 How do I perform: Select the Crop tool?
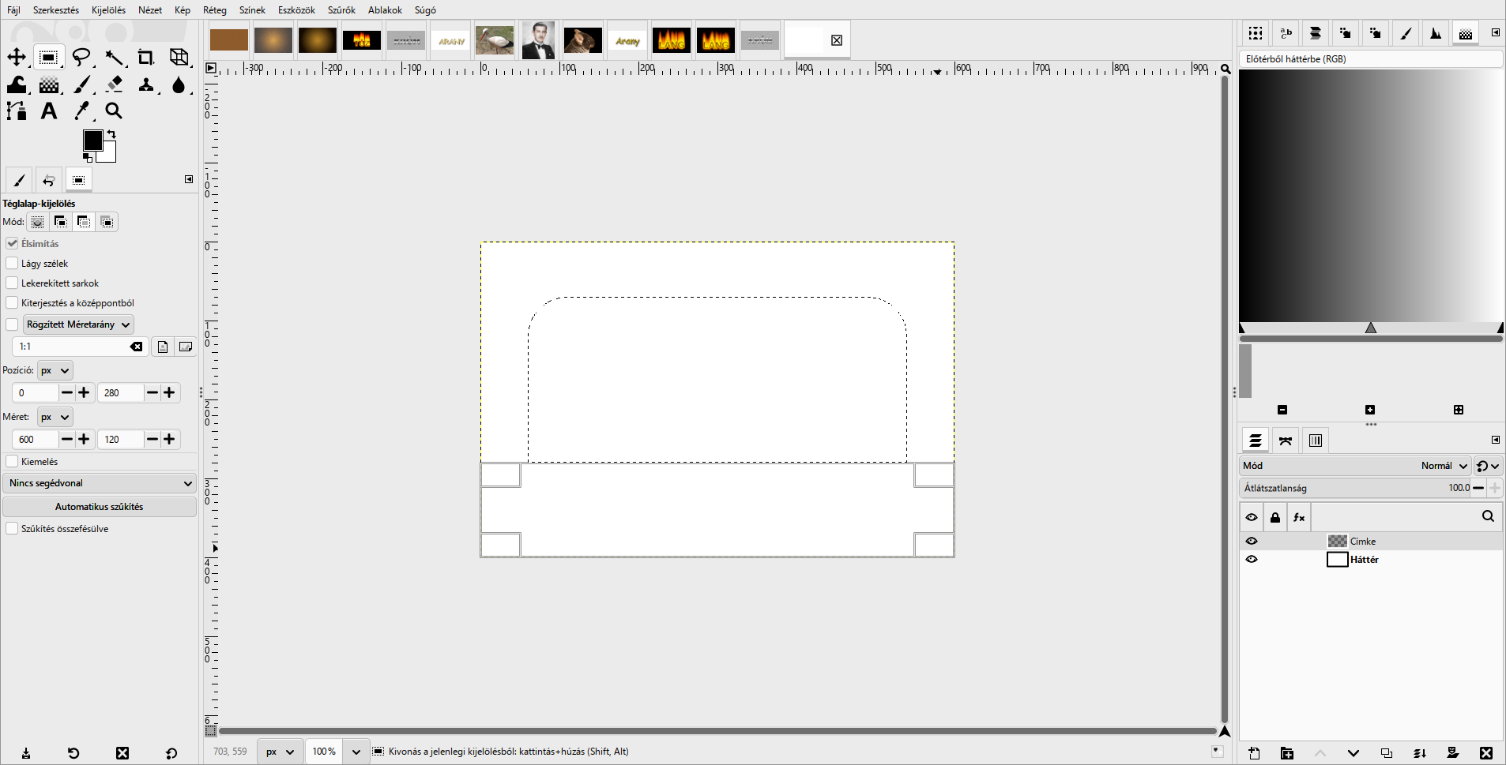[x=146, y=57]
